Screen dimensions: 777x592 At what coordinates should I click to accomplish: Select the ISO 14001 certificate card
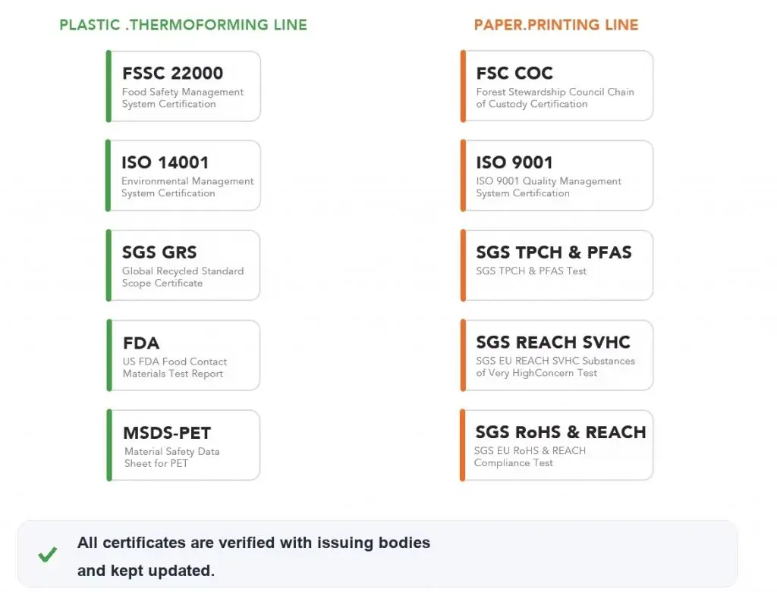pyautogui.click(x=184, y=176)
